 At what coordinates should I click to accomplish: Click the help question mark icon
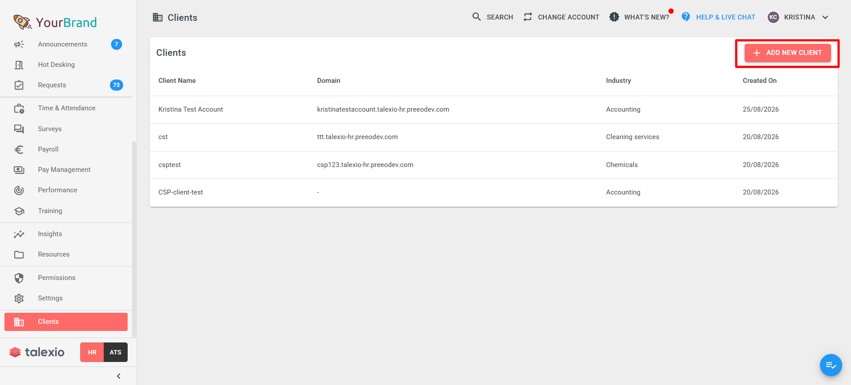click(x=686, y=17)
